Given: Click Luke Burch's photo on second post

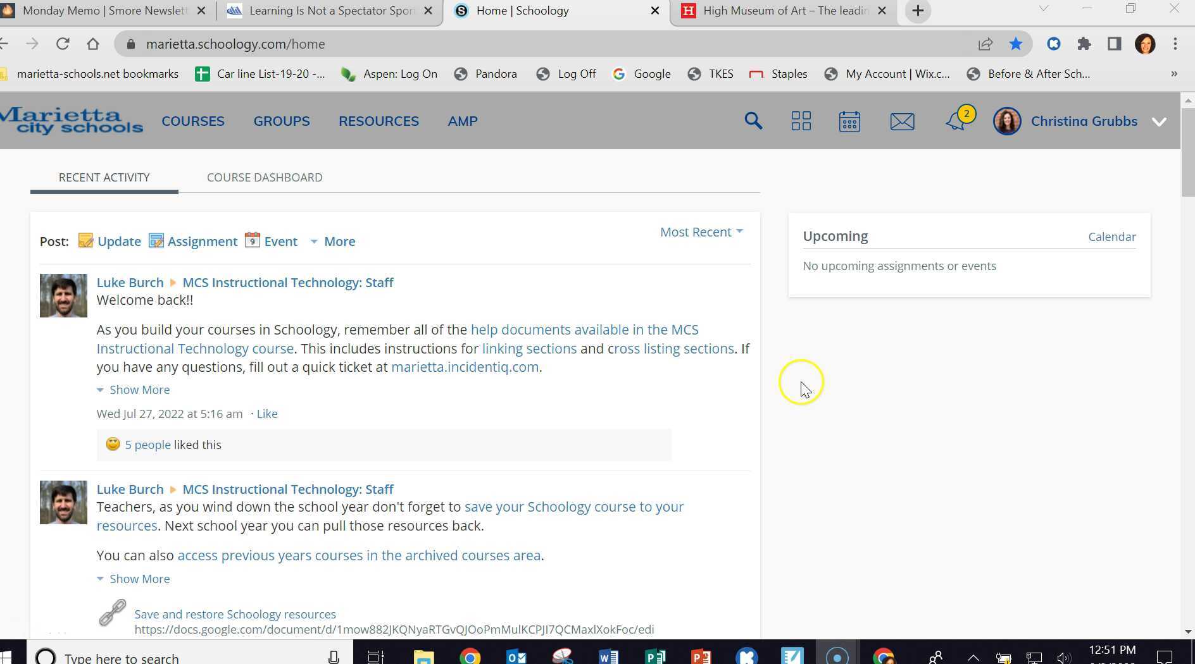Looking at the screenshot, I should [63, 502].
